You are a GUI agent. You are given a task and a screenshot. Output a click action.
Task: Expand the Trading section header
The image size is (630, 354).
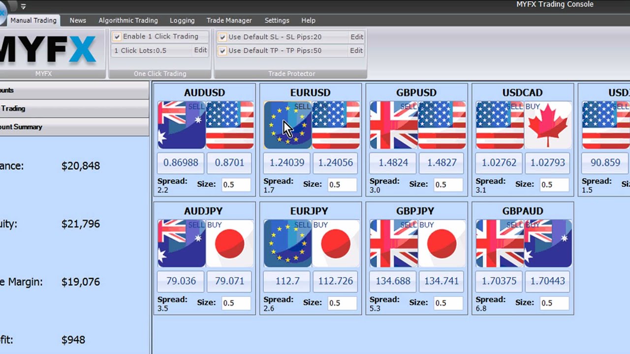tap(74, 109)
